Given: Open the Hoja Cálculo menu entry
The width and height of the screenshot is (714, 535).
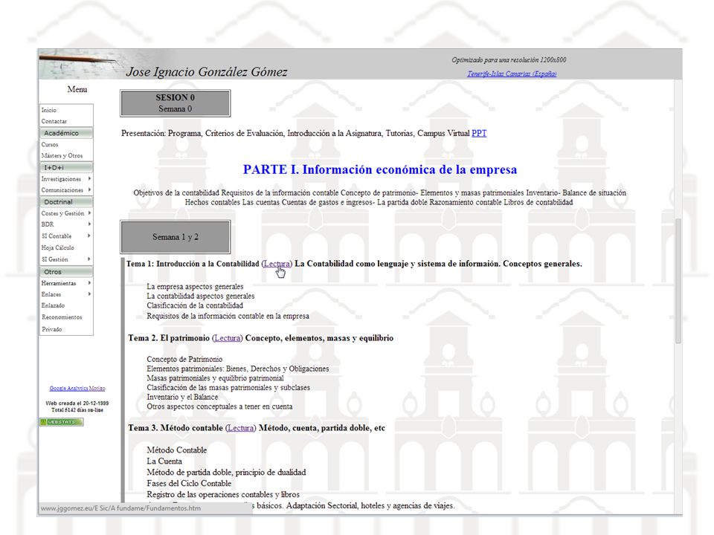Looking at the screenshot, I should [x=57, y=247].
